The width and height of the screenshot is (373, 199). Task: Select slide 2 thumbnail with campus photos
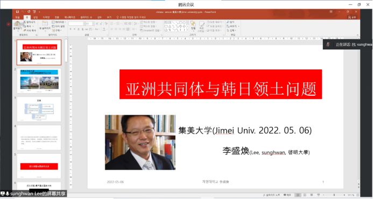point(39,81)
